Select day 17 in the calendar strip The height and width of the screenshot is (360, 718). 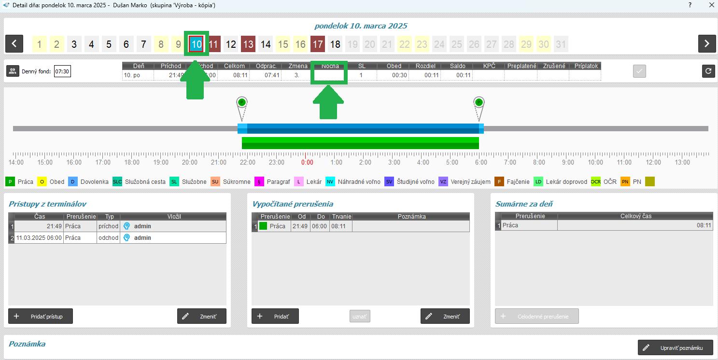pos(318,44)
